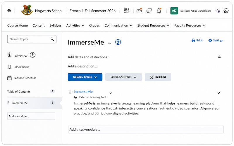The width and height of the screenshot is (234, 146).
Task: Click Add a description
Action: 82,66
